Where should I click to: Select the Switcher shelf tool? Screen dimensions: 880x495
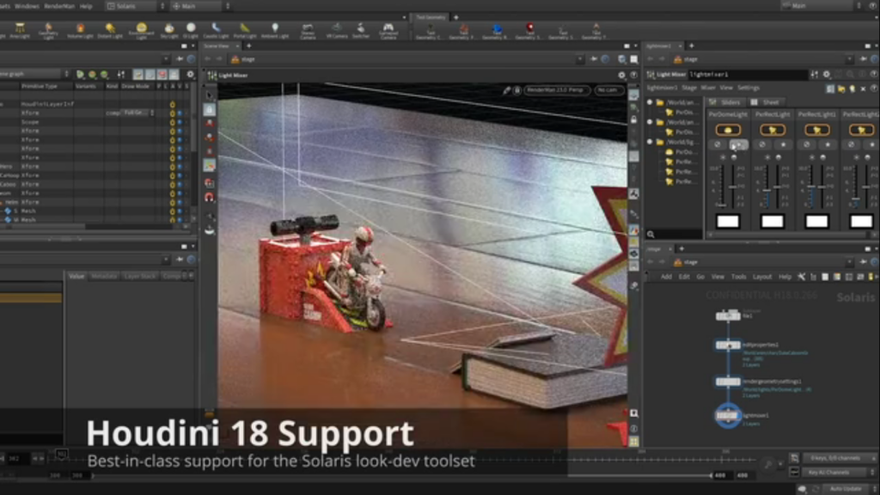coord(361,30)
